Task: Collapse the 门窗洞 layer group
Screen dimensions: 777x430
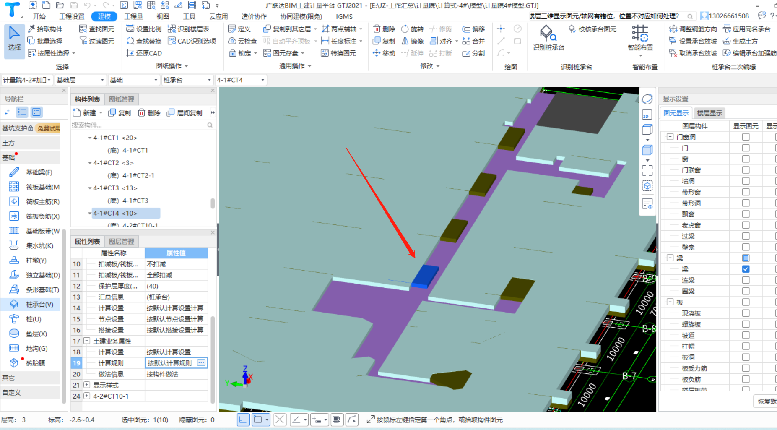Action: coord(670,137)
